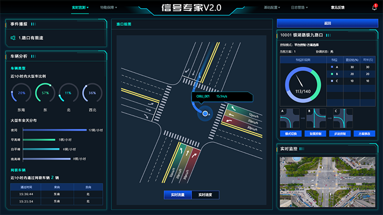
Task: Click the 信号专家V2.0 title
Action: (x=191, y=8)
